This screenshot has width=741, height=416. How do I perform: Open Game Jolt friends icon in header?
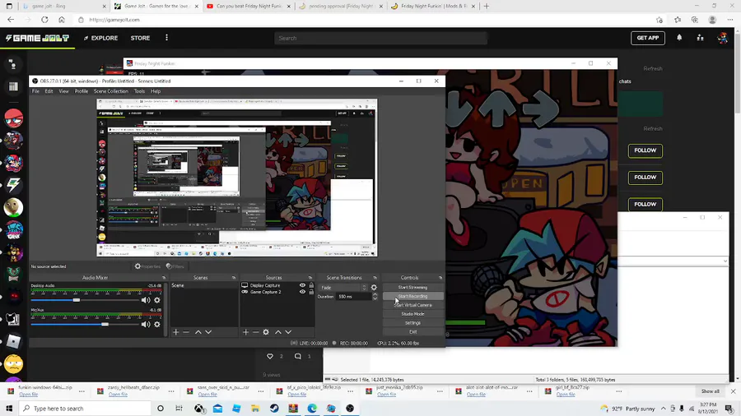click(x=701, y=38)
